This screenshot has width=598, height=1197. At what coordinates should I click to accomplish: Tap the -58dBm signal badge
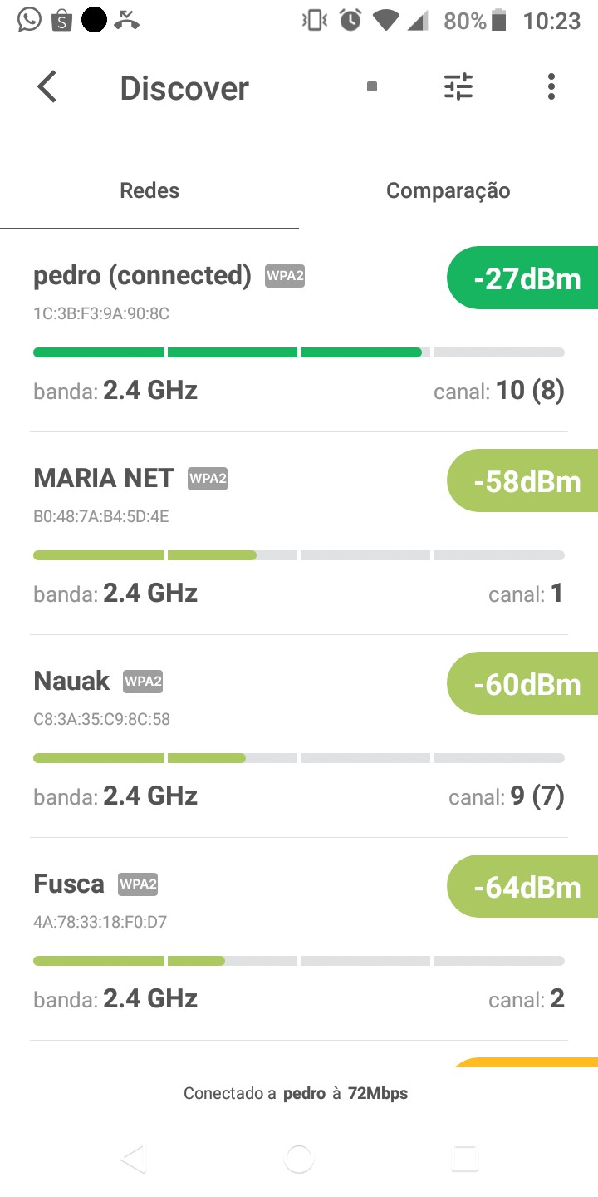pos(526,481)
